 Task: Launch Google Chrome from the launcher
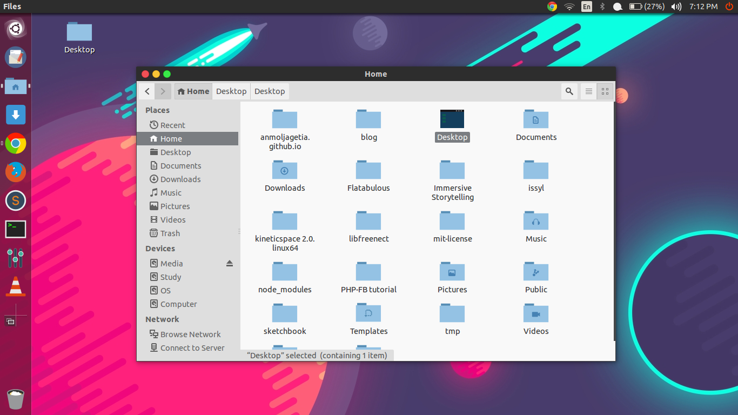point(16,144)
